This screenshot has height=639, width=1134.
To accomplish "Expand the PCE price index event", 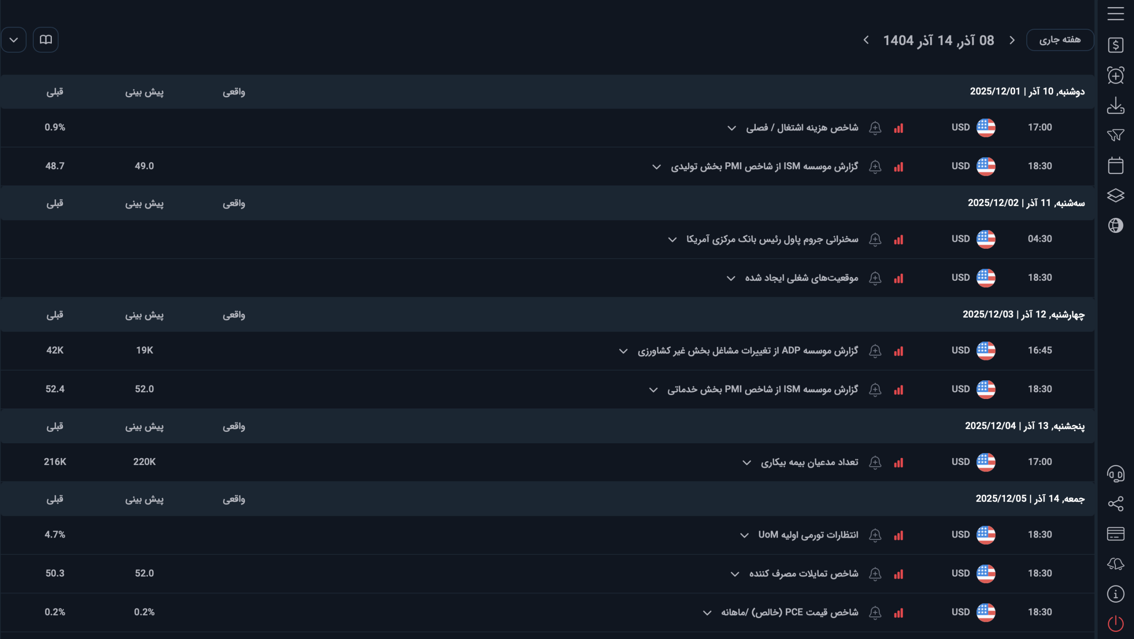I will [x=707, y=613].
